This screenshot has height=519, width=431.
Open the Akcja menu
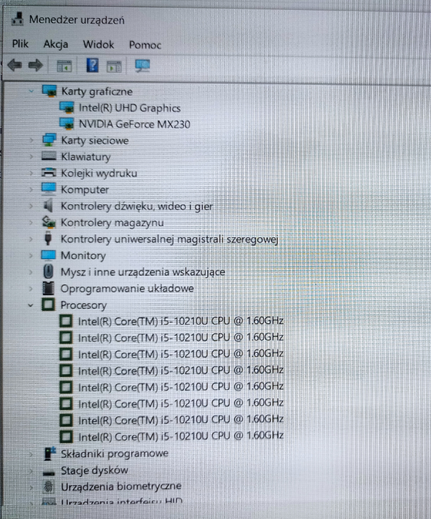pos(55,44)
